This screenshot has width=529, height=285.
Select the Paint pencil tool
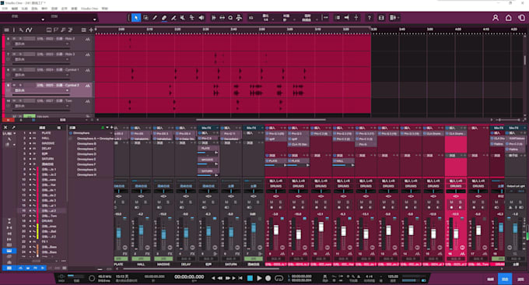(155, 18)
